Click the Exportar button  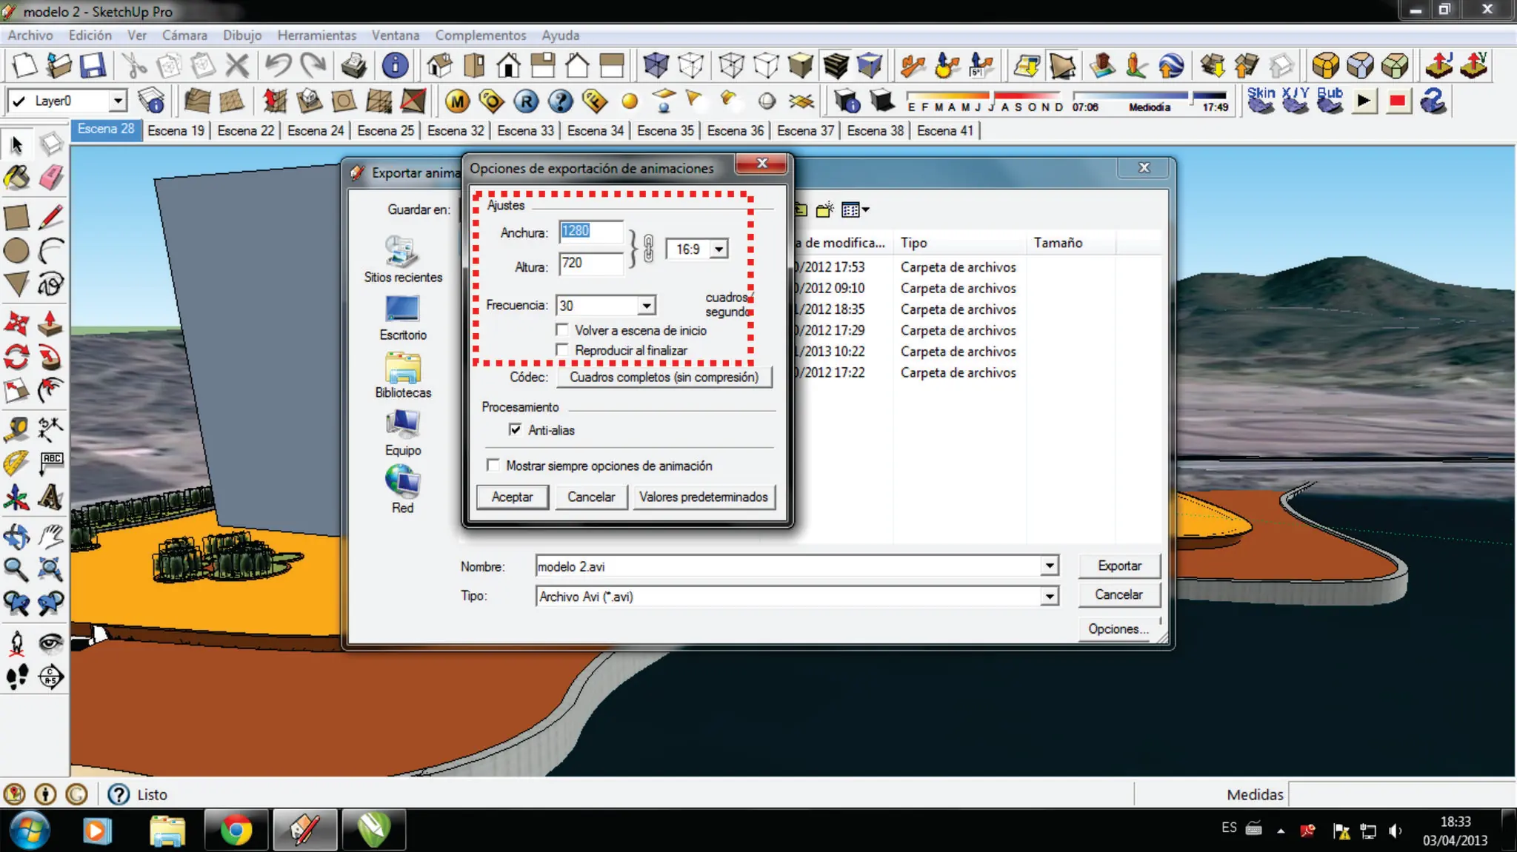point(1119,566)
